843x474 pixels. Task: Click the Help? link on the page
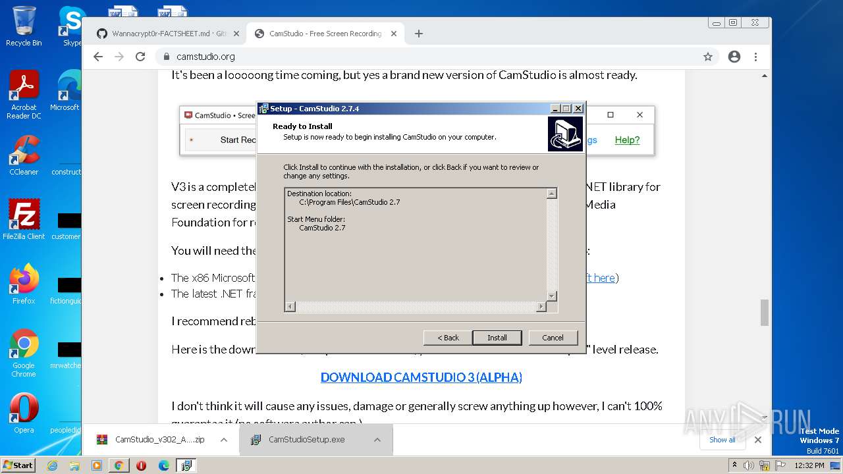tap(627, 140)
